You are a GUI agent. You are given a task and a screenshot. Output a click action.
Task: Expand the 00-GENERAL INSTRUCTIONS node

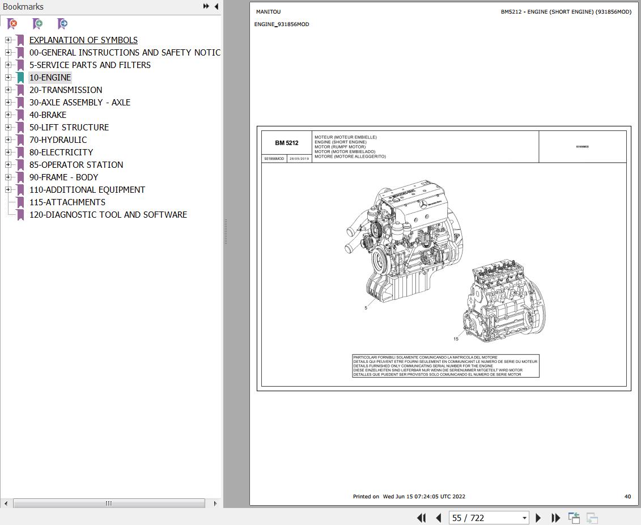pos(8,52)
